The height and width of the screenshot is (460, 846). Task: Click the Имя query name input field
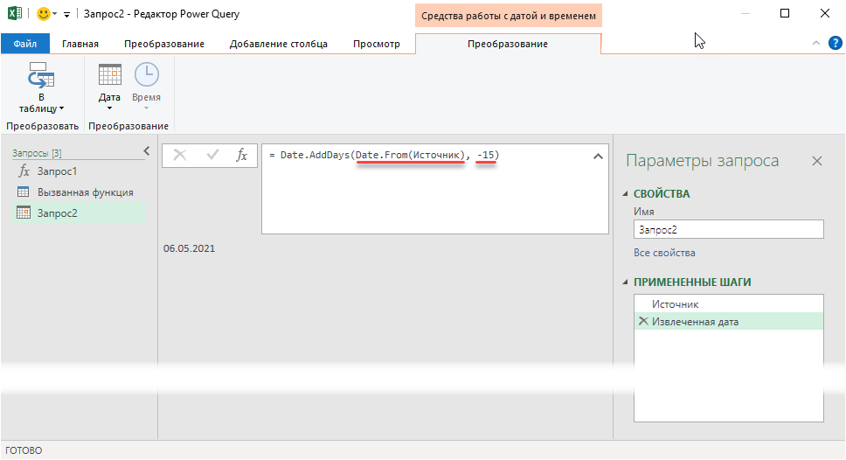728,229
